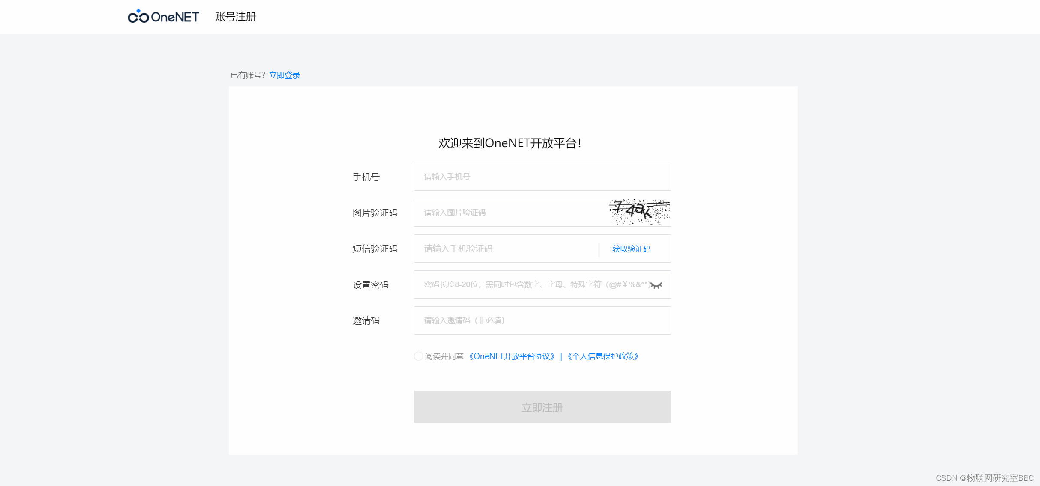Click the 已有账号 existing account prompt

[x=247, y=75]
